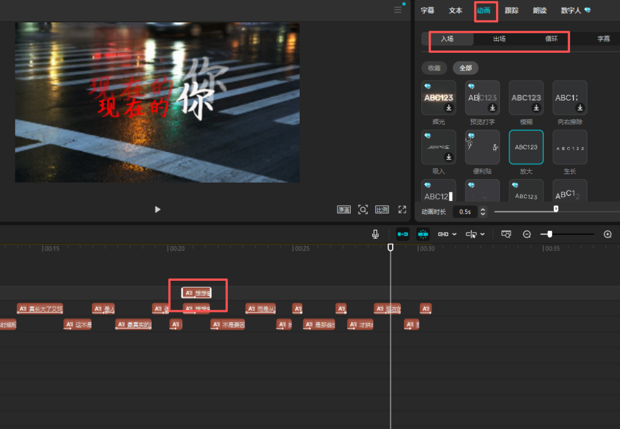Click the 比例 aspect ratio icon
Screen dimensions: 620x429
(382, 210)
